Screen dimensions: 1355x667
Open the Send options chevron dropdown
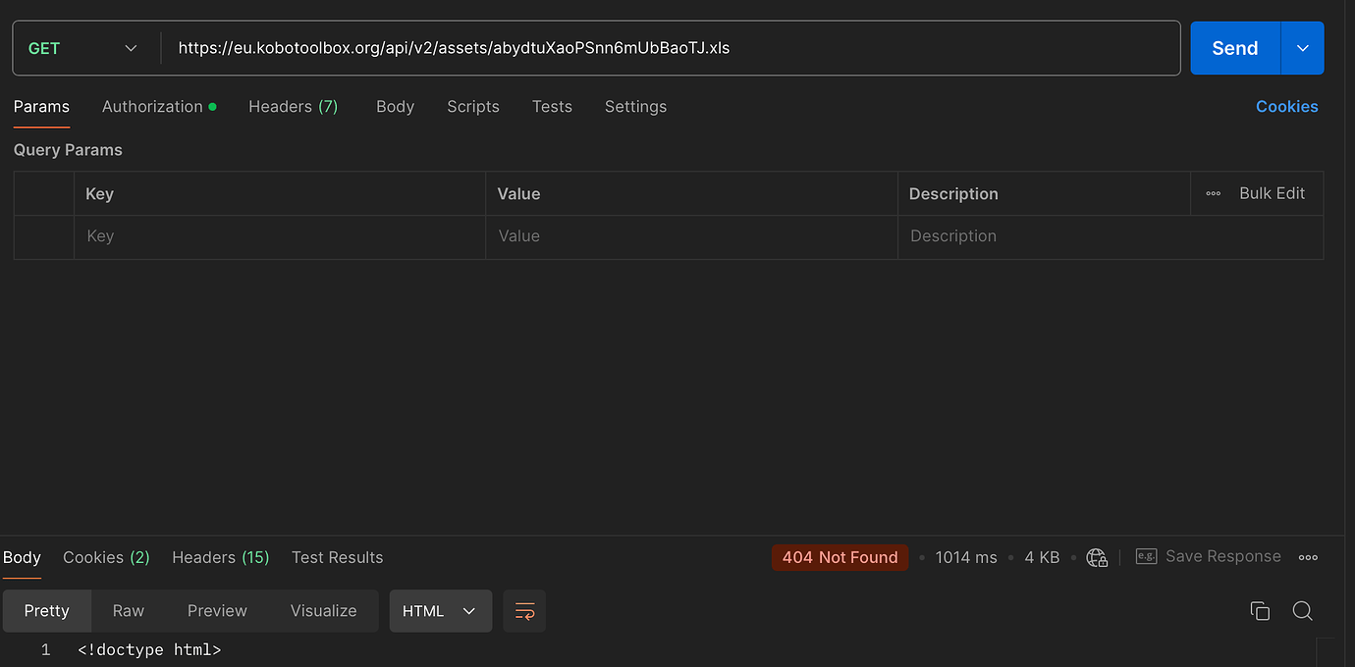coord(1302,47)
